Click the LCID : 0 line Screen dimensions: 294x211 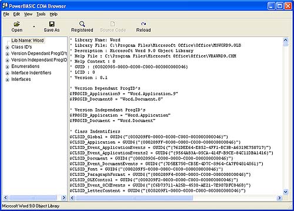(82, 72)
